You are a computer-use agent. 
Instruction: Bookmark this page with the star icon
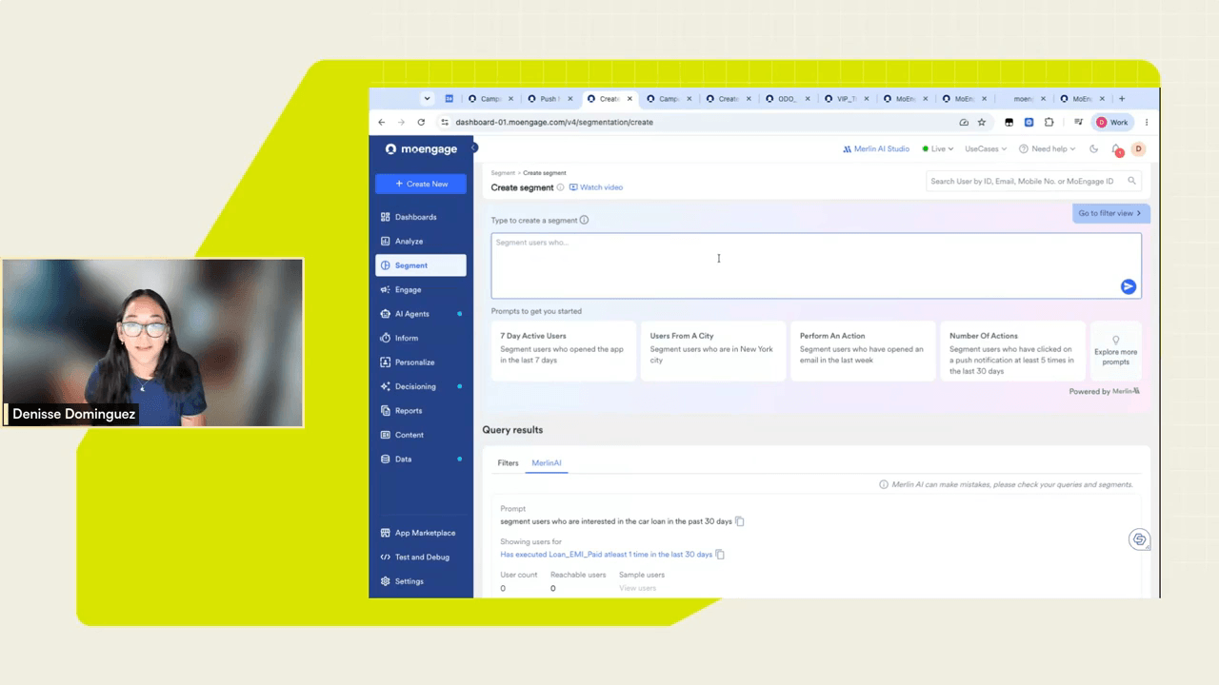[982, 122]
